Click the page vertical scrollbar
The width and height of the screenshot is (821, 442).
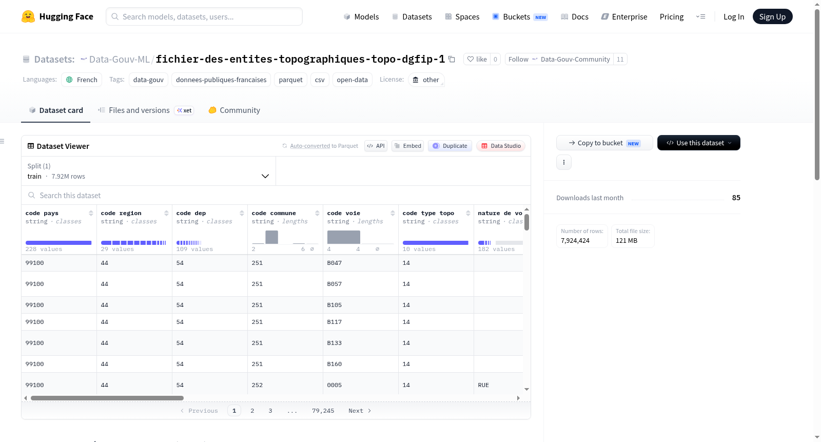817,95
